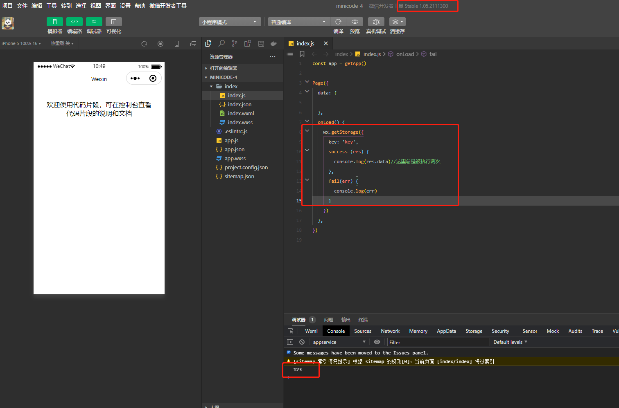
Task: Click the detach simulator window icon
Action: (x=193, y=44)
